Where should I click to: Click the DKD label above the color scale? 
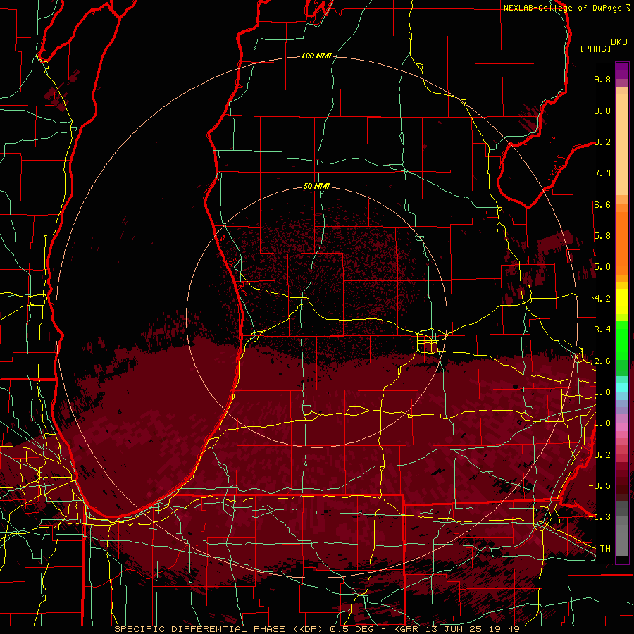(x=619, y=42)
